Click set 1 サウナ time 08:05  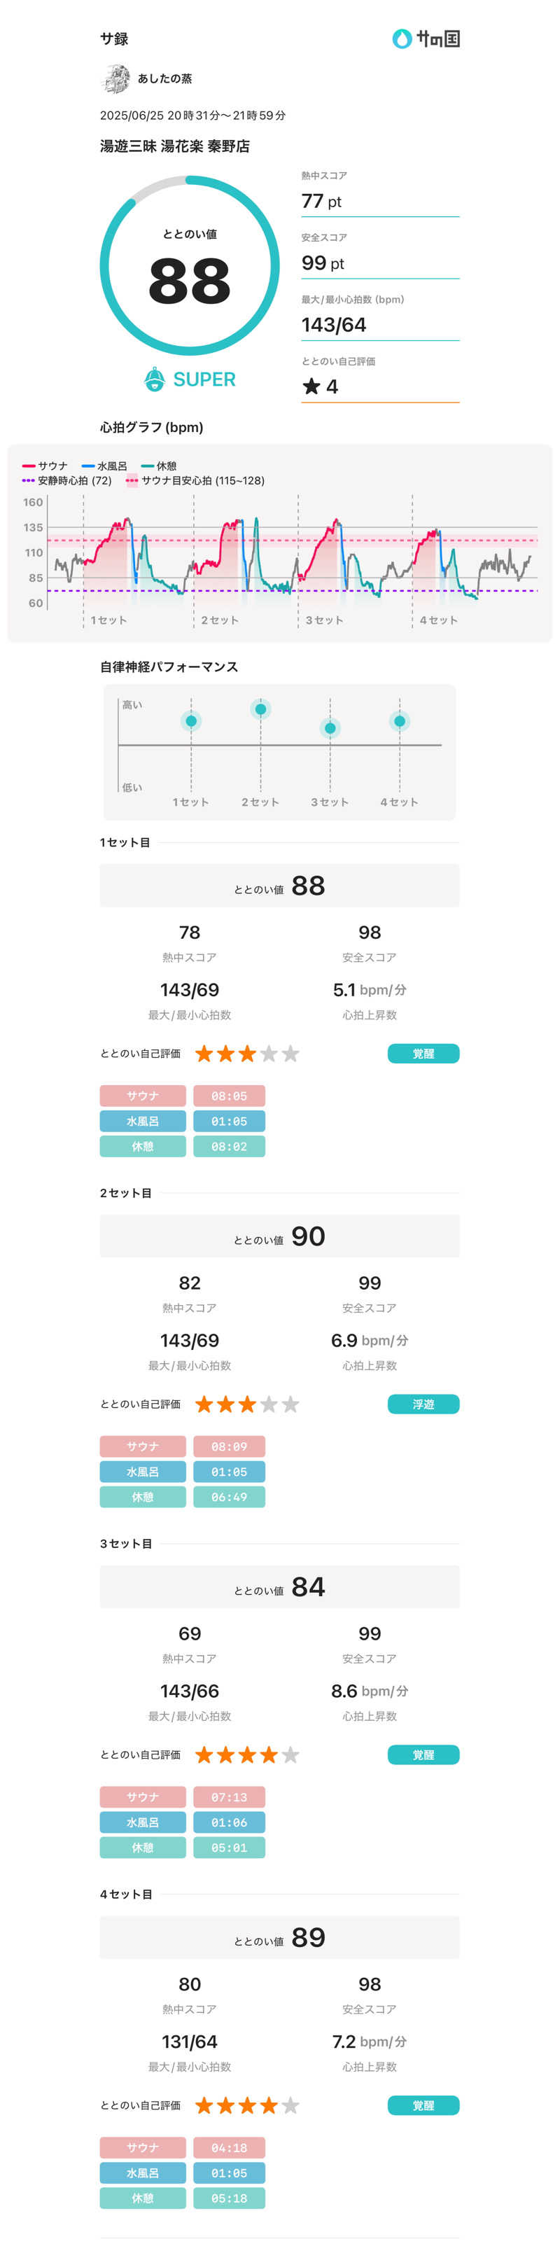pyautogui.click(x=229, y=1096)
